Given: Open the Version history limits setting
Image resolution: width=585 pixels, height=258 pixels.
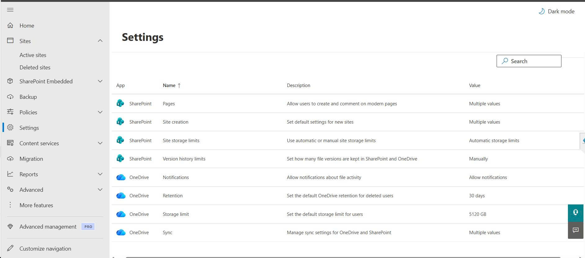Looking at the screenshot, I should pyautogui.click(x=184, y=159).
